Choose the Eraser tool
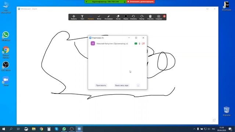 click(118, 17)
